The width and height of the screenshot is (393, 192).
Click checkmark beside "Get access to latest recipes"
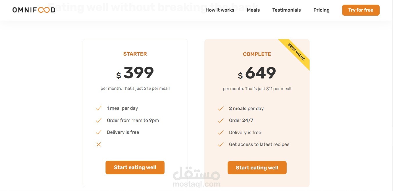[221, 144]
